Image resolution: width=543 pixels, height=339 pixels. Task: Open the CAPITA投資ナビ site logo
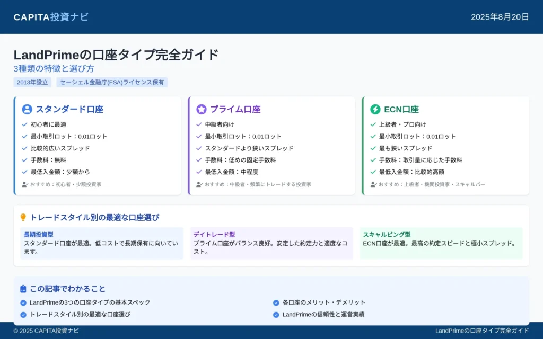(51, 17)
